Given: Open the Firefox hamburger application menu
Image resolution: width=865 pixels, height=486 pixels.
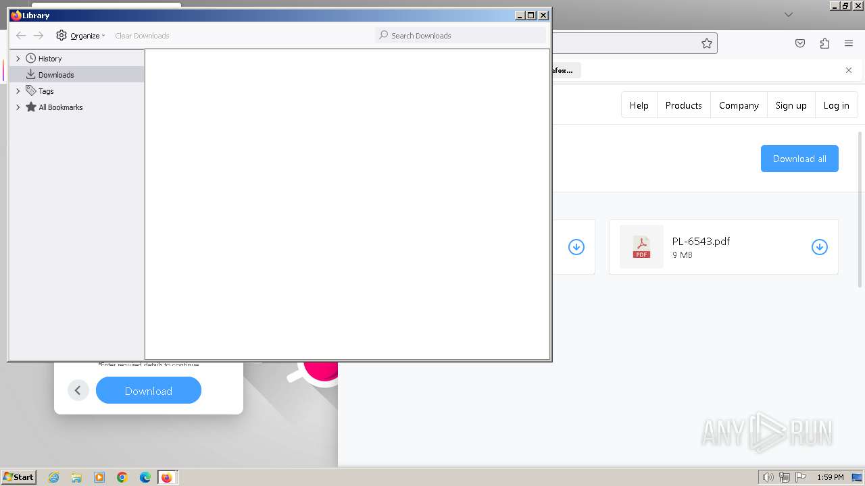Looking at the screenshot, I should 849,43.
